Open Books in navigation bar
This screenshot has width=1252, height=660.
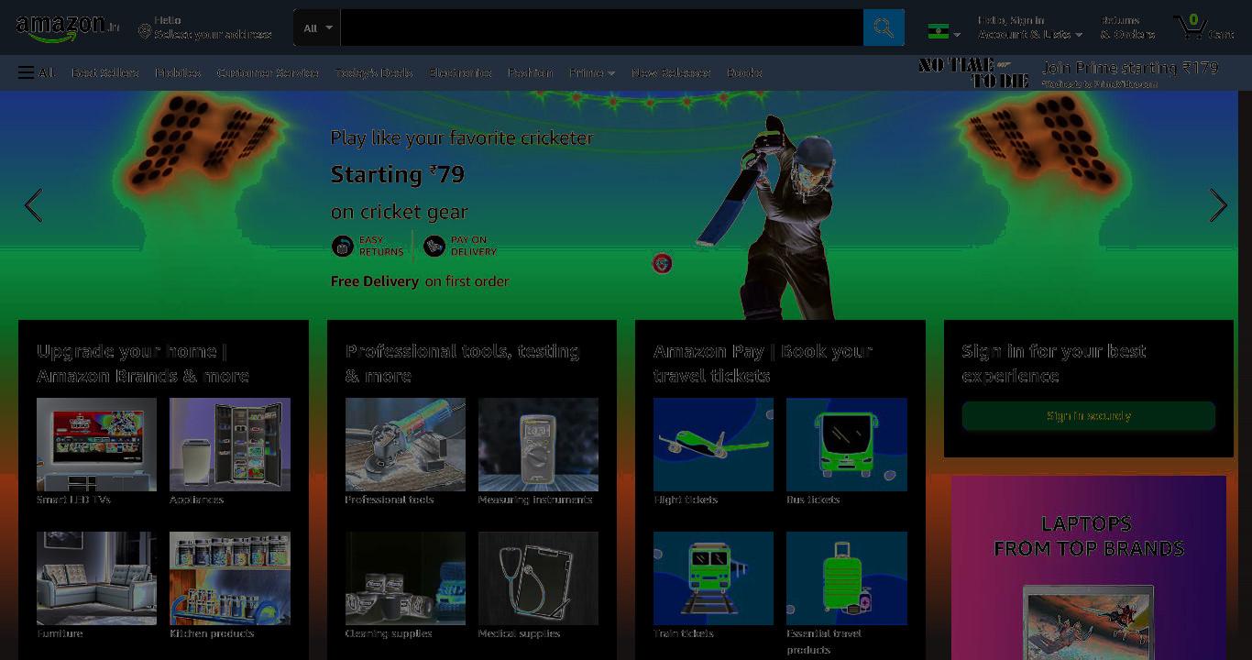744,72
